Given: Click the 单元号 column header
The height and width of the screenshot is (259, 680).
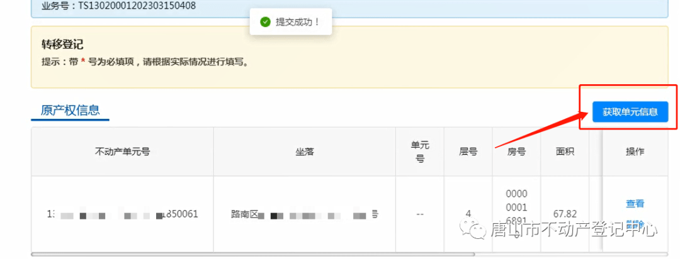Looking at the screenshot, I should tap(419, 152).
